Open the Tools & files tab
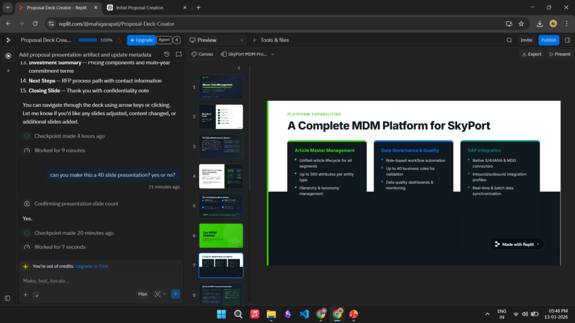This screenshot has height=323, width=575. pyautogui.click(x=271, y=40)
